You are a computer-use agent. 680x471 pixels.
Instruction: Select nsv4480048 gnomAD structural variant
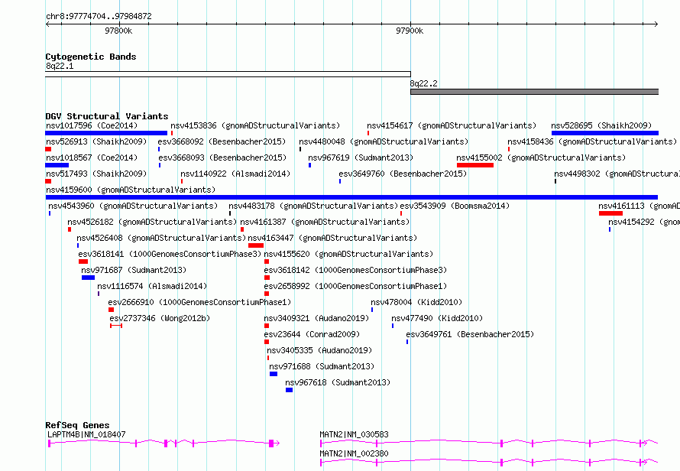click(x=384, y=141)
